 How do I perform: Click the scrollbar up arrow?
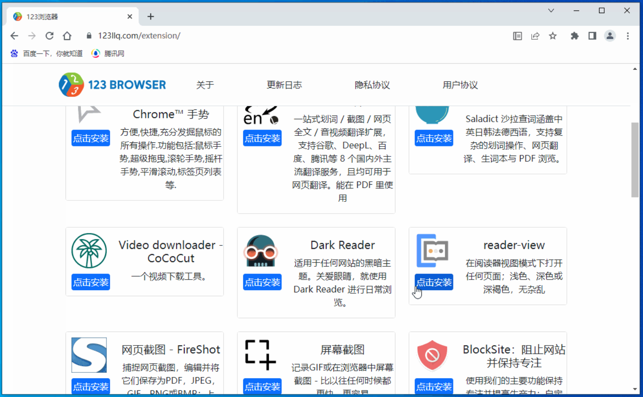pyautogui.click(x=635, y=69)
